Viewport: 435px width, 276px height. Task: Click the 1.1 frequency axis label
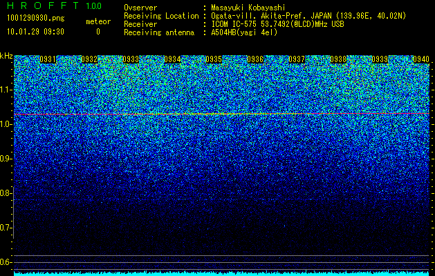click(x=6, y=90)
